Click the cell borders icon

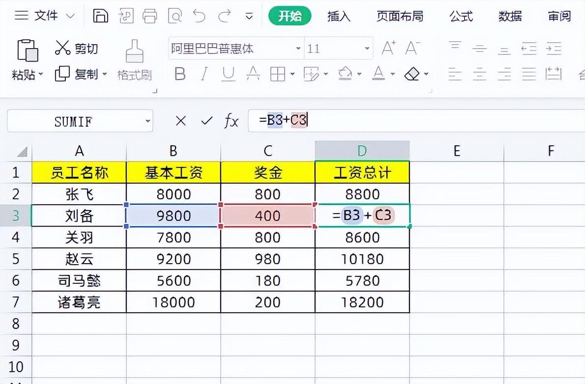(x=278, y=74)
